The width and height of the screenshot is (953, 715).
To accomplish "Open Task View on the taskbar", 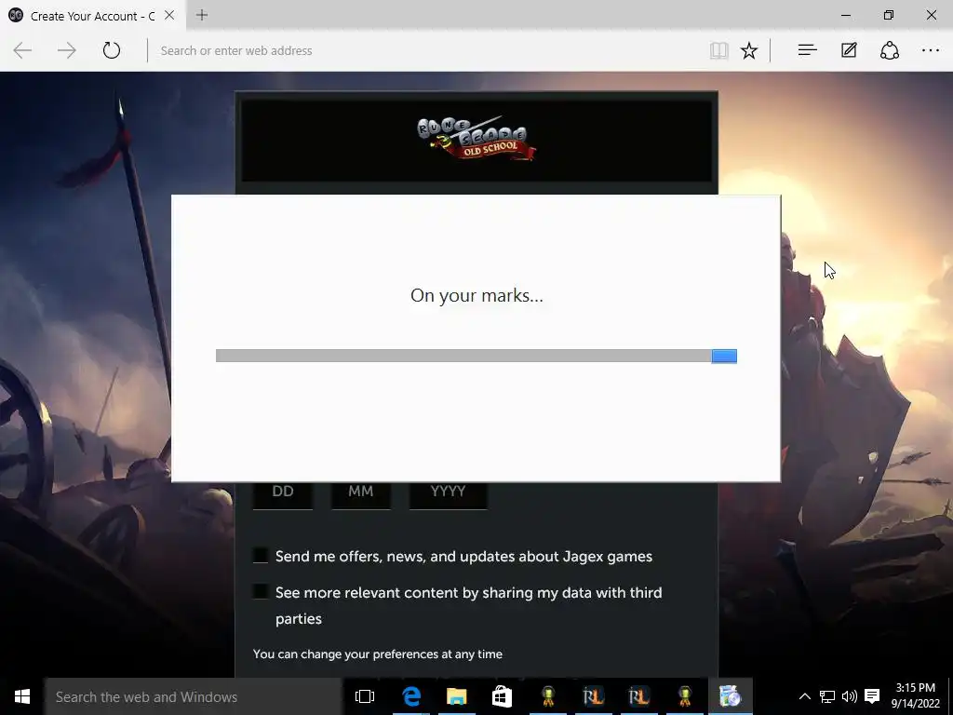I will tap(365, 696).
